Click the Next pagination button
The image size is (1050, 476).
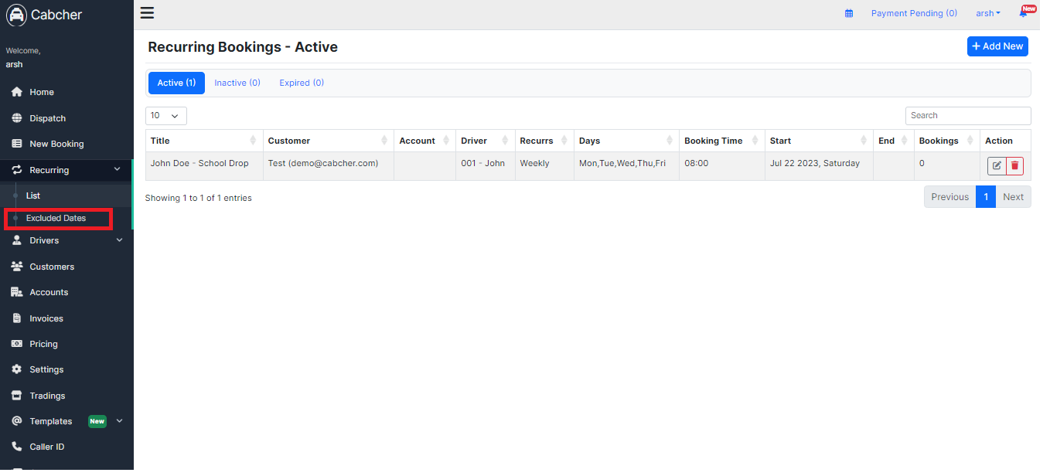(x=1013, y=197)
